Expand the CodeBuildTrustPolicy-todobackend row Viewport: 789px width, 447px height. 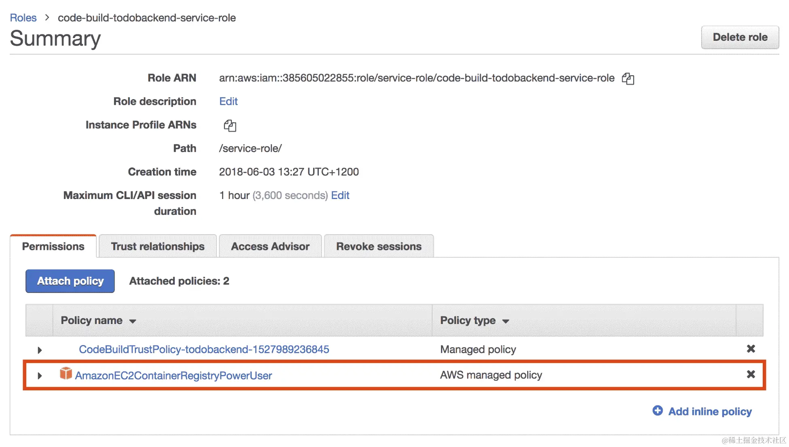[x=40, y=350]
